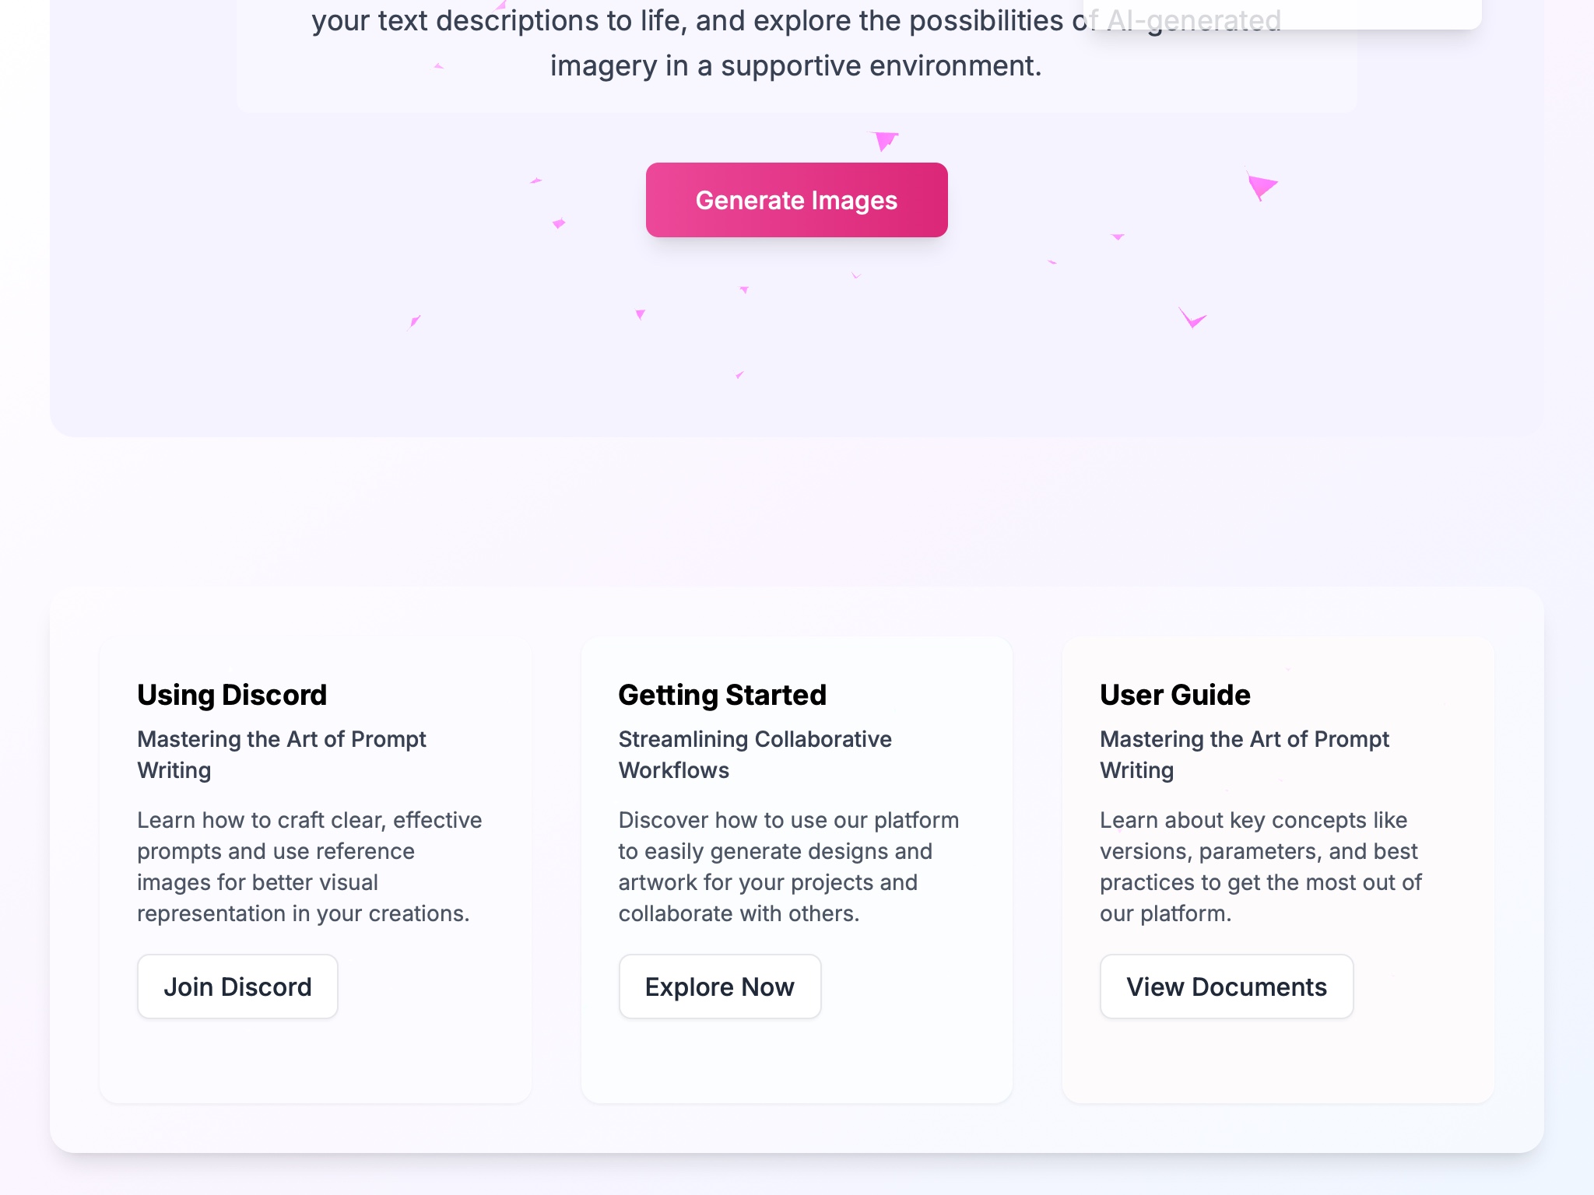1594x1195 pixels.
Task: Click the Generate Images button
Action: pyautogui.click(x=796, y=200)
